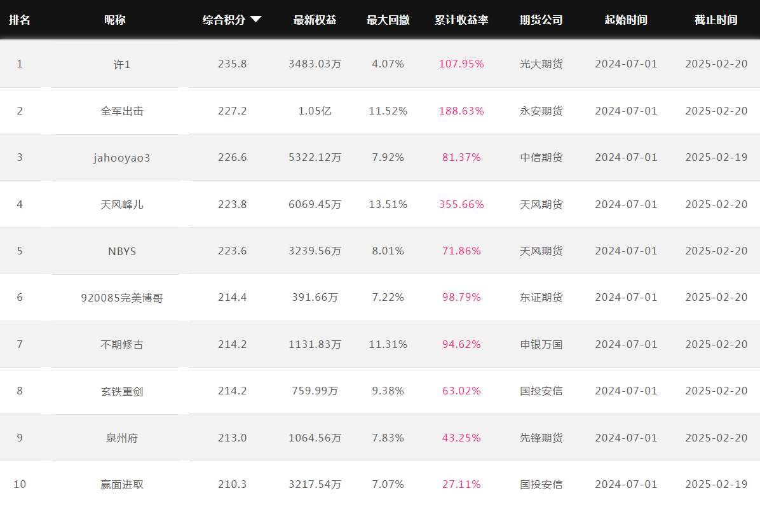Select drawdown value 11.52%
The height and width of the screenshot is (507, 760).
click(x=388, y=111)
